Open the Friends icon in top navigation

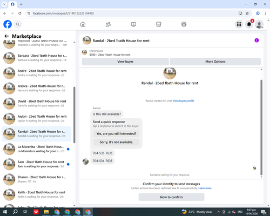pos(108,24)
